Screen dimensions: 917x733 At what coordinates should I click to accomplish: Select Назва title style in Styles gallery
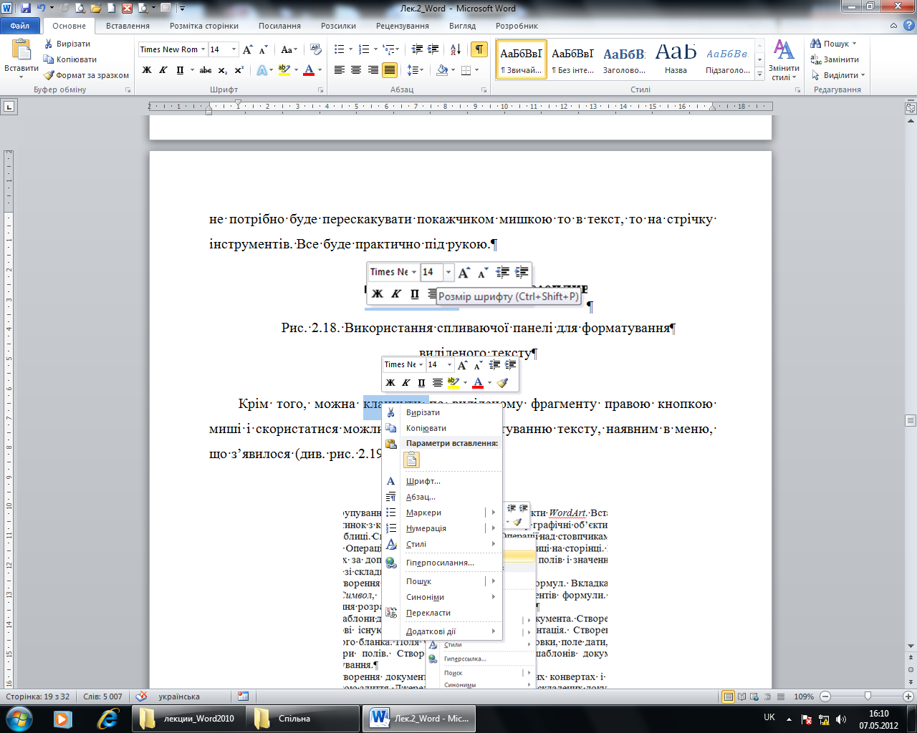pos(676,60)
